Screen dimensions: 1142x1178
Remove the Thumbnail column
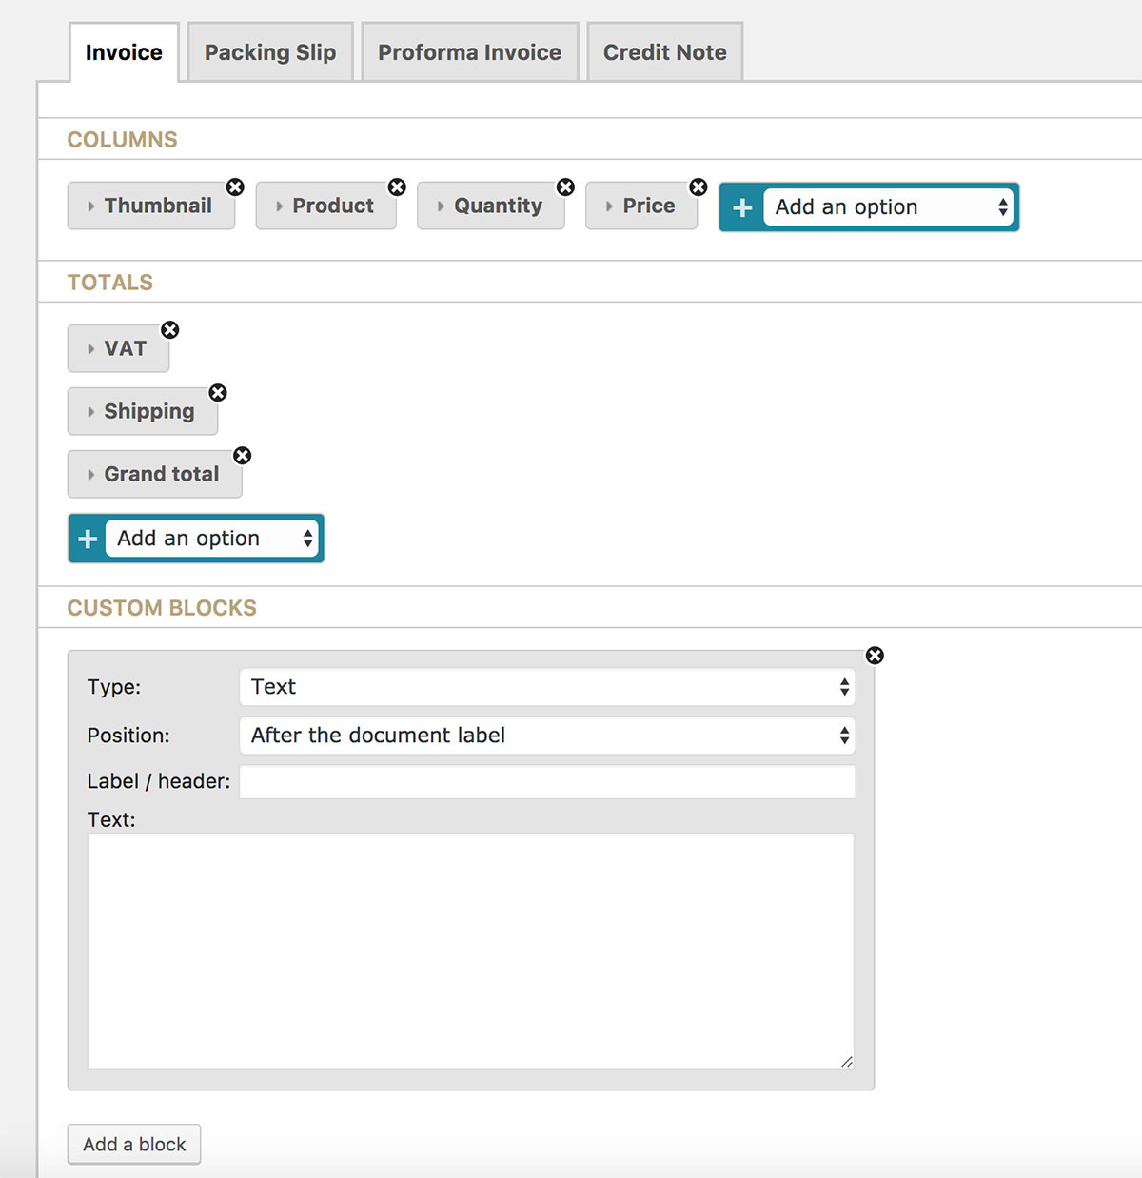click(x=235, y=187)
